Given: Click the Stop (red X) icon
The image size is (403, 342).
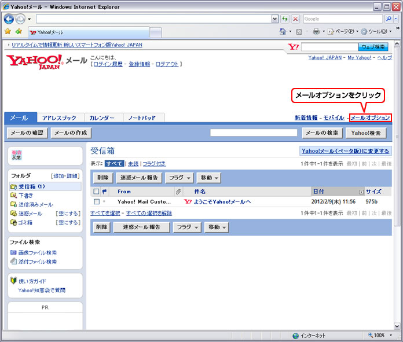Looking at the screenshot, I should tap(295, 19).
